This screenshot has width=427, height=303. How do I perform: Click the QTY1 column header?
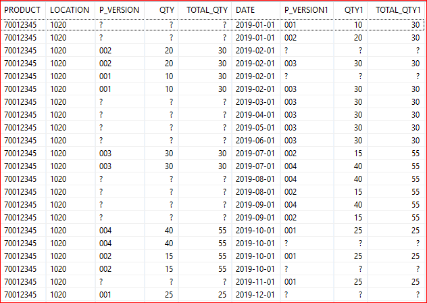(354, 10)
